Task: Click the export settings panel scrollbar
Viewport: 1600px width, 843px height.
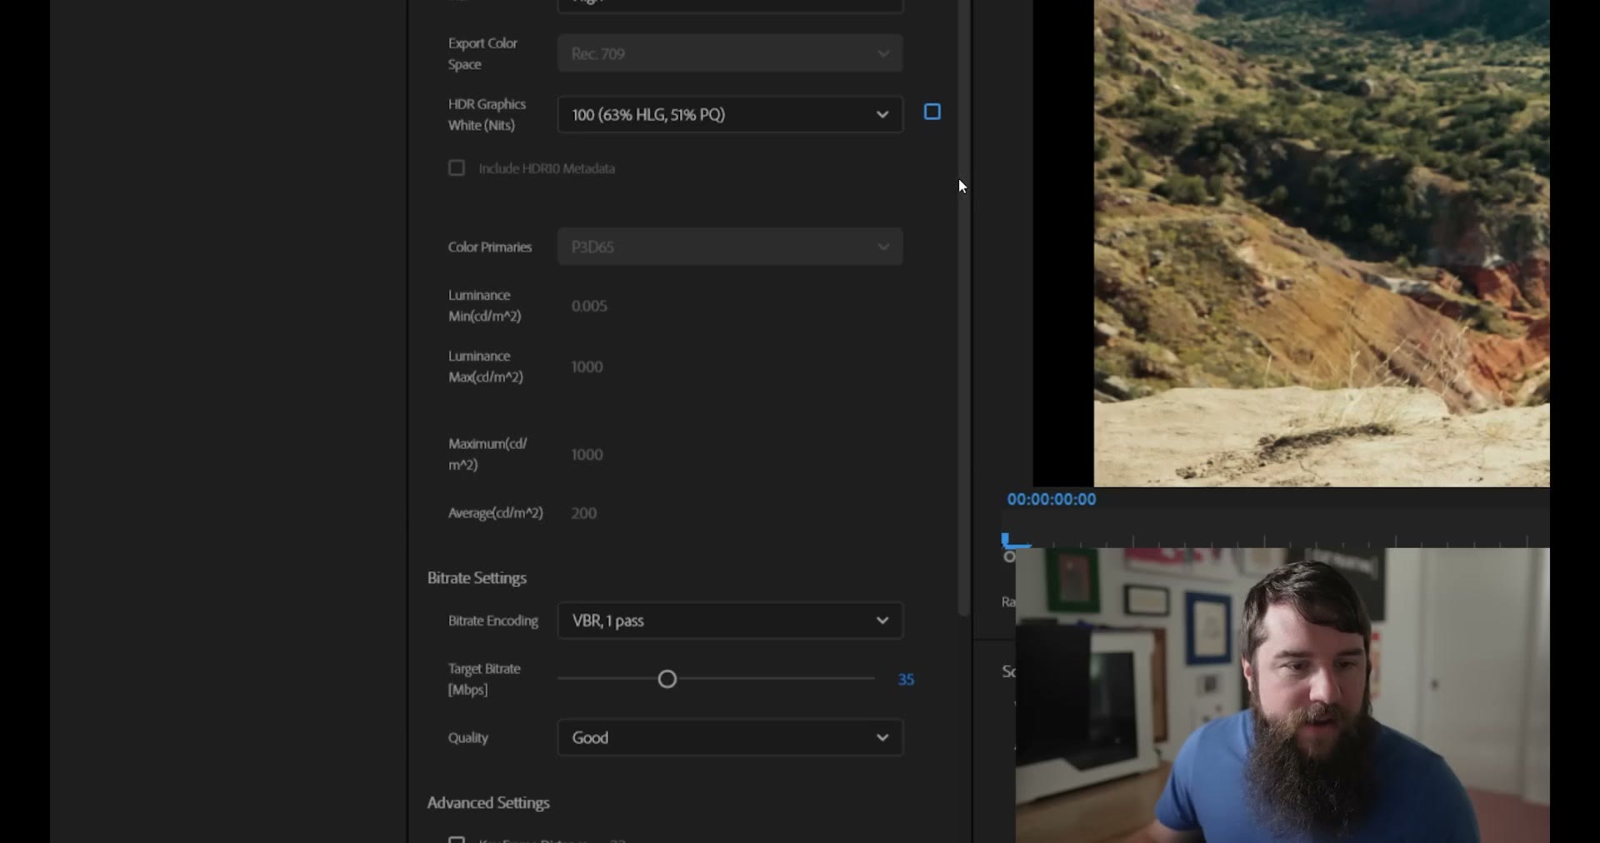Action: (x=963, y=308)
